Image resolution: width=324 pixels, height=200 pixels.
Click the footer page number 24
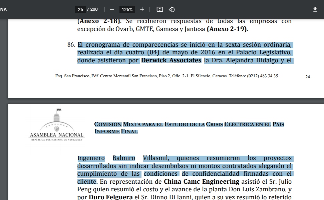(308, 77)
